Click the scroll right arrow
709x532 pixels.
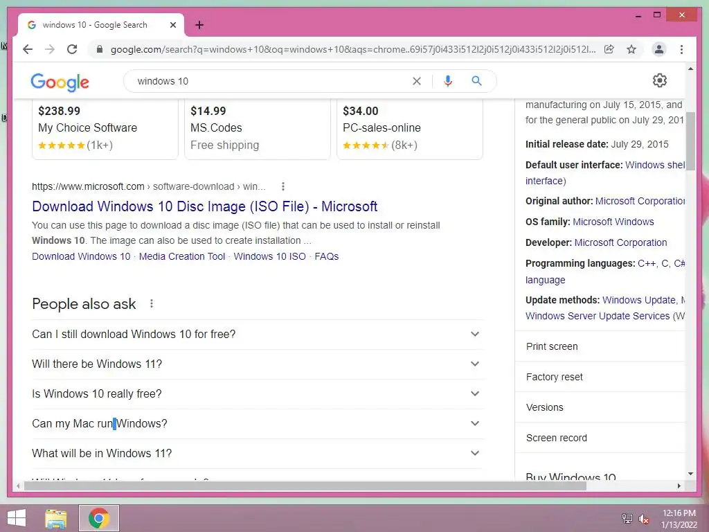[679, 486]
